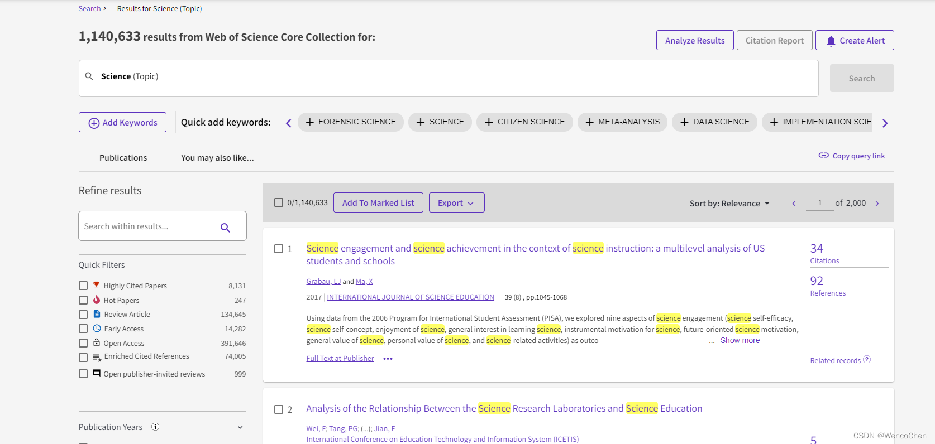The image size is (935, 444).
Task: Click the Enriched Cited References icon
Action: coord(97,357)
